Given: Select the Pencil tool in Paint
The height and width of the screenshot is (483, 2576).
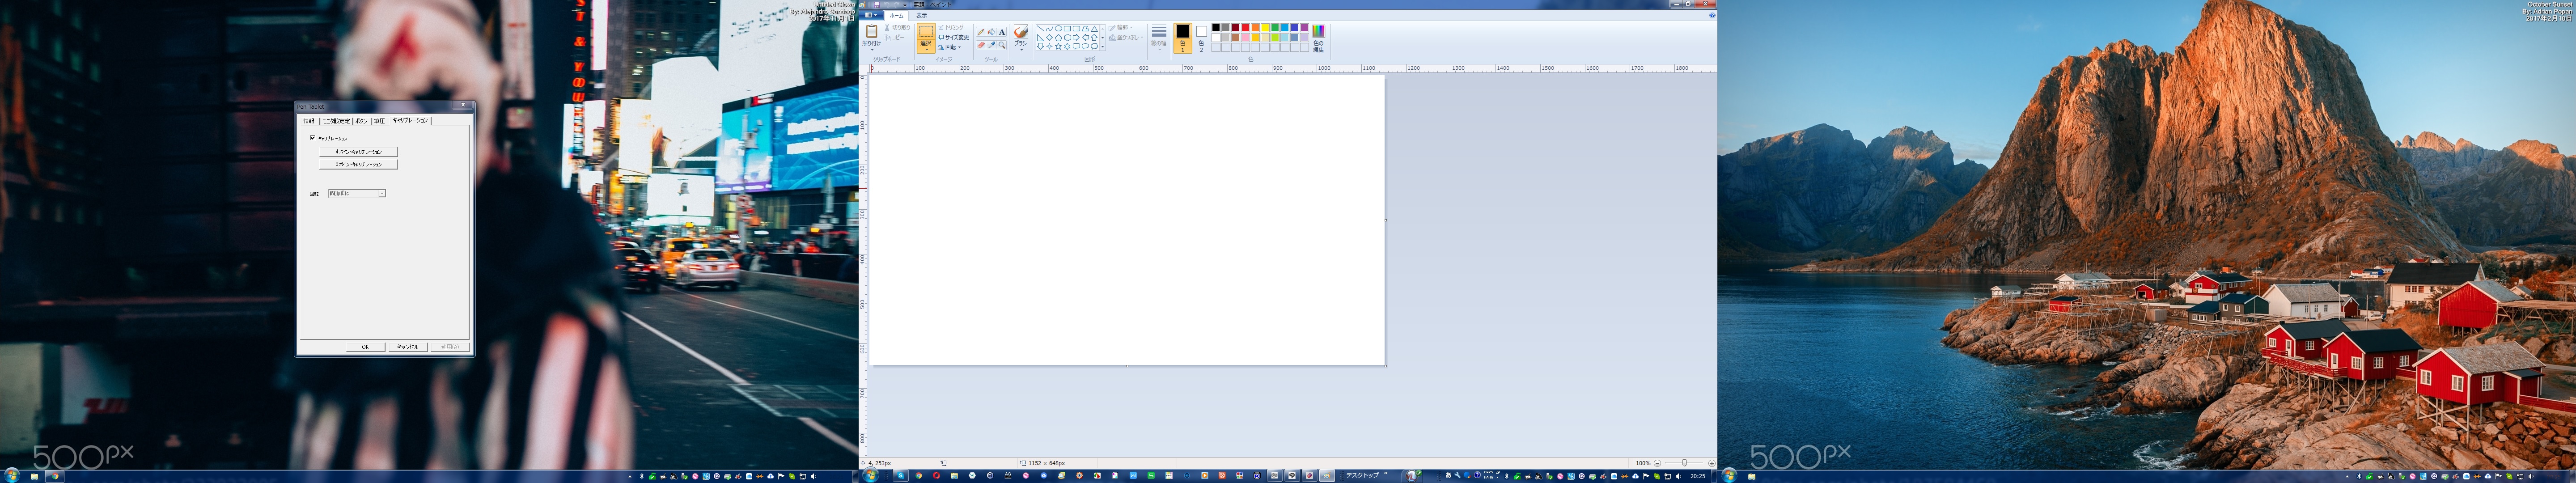Looking at the screenshot, I should 981,32.
